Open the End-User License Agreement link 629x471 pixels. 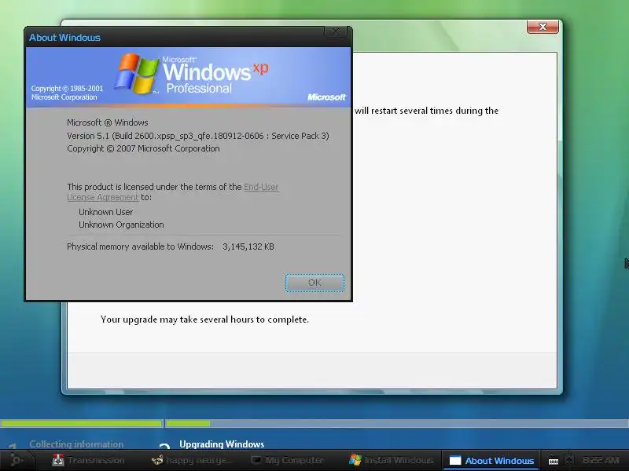pyautogui.click(x=261, y=187)
